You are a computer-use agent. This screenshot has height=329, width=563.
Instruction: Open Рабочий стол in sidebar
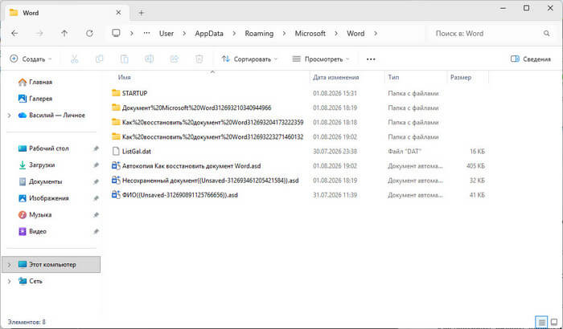pos(43,148)
